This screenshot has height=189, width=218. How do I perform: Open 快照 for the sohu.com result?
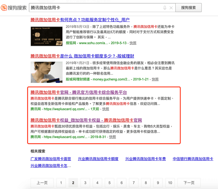pyautogui.click(x=133, y=43)
